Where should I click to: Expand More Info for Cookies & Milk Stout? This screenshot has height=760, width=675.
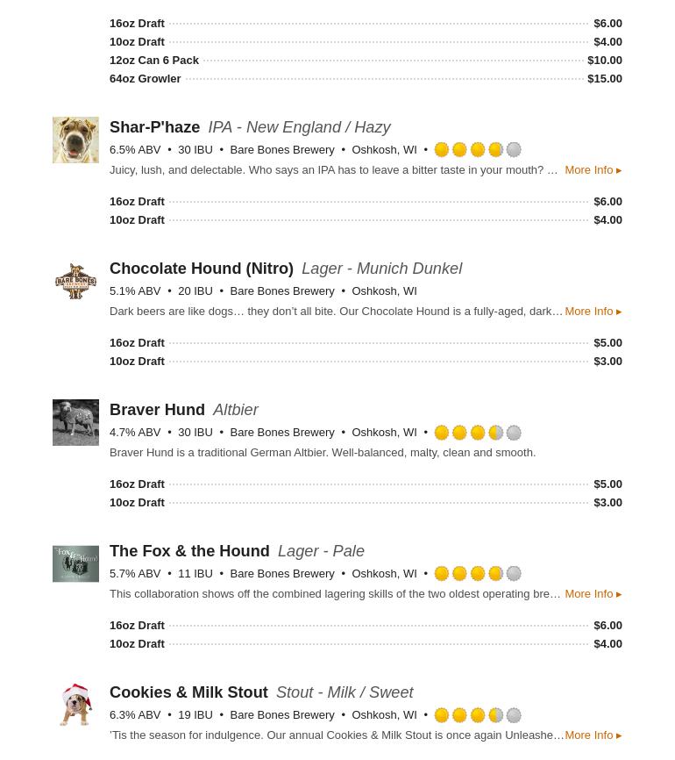point(593,735)
